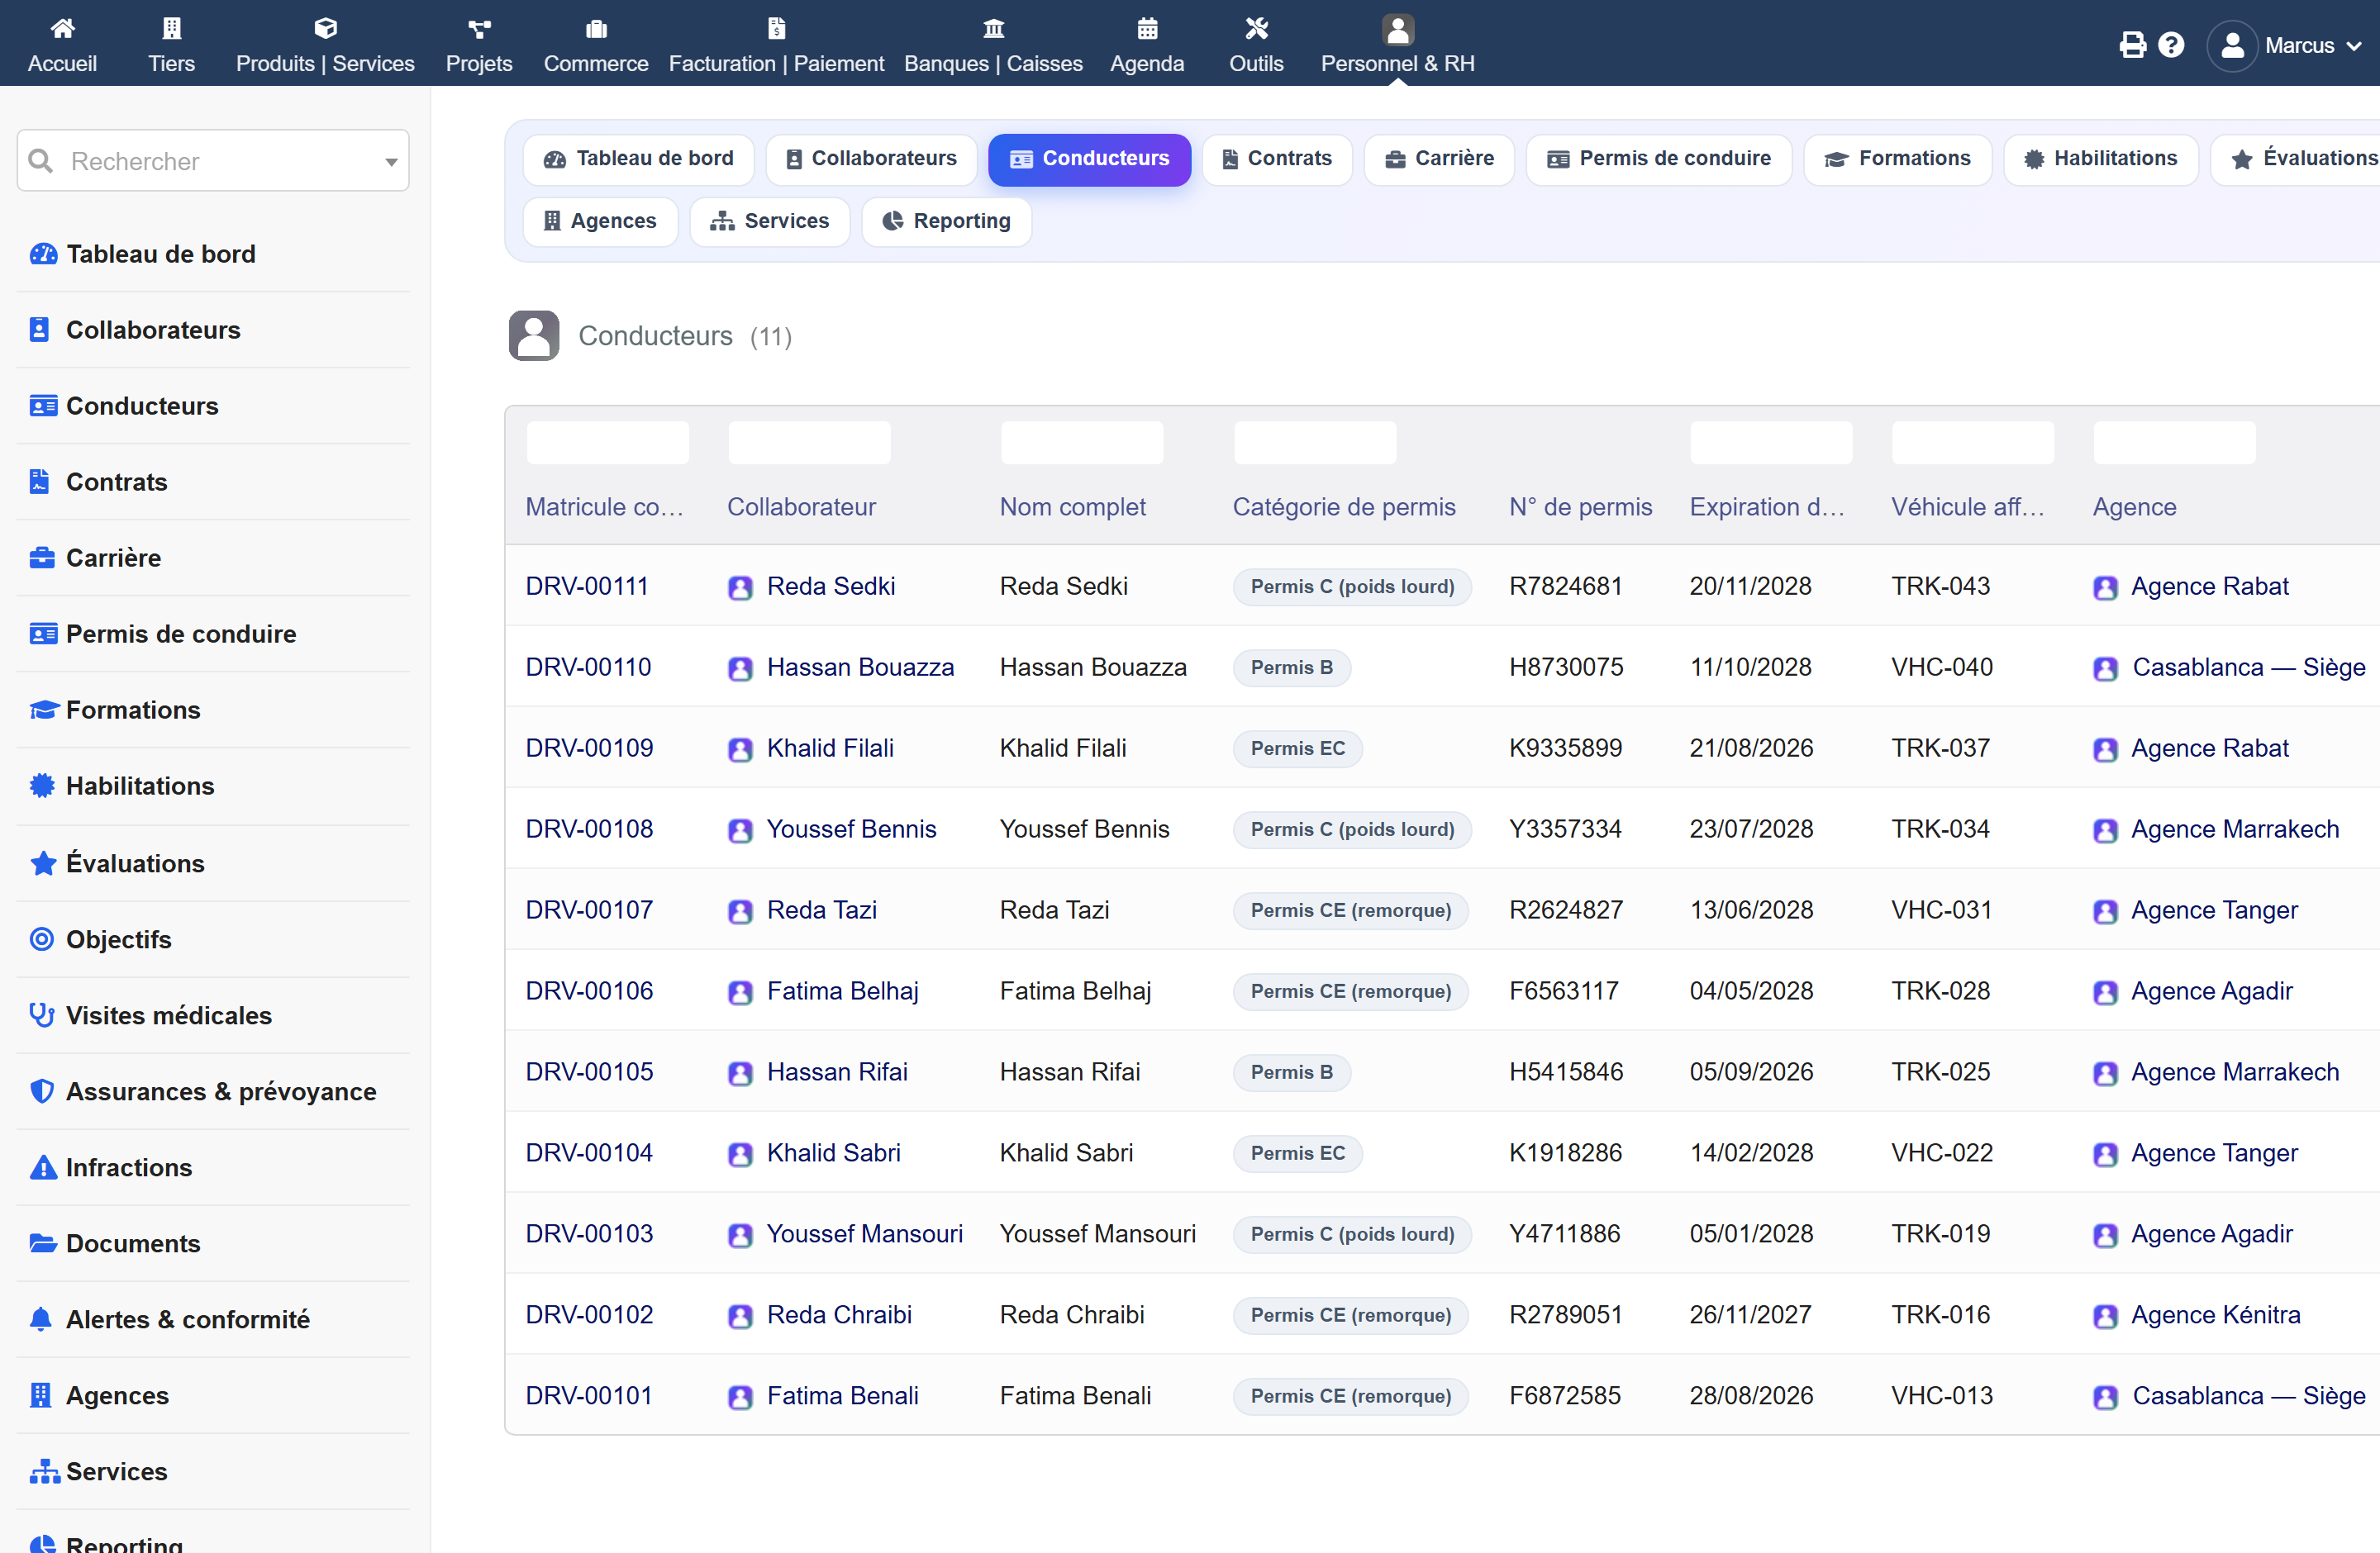Open Agence Kénitra link
The height and width of the screenshot is (1553, 2380).
(2215, 1314)
